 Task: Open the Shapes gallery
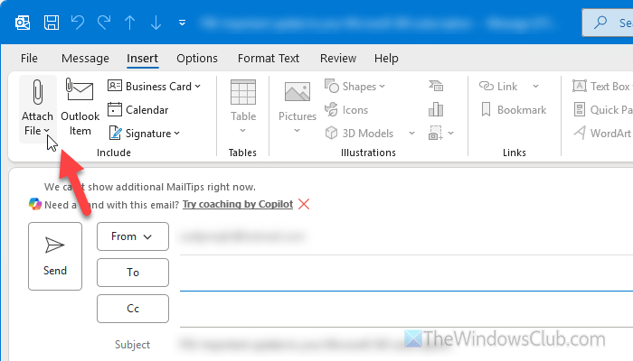tap(354, 87)
